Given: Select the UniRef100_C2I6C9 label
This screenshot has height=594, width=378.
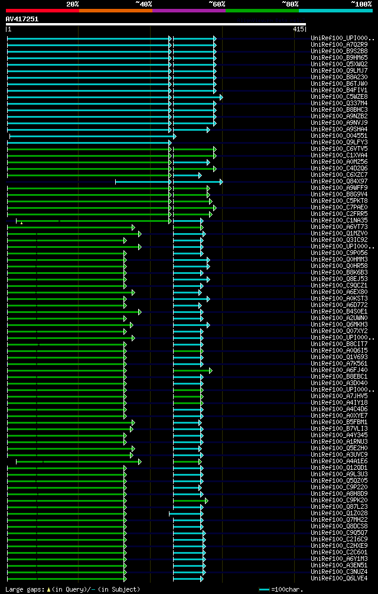Looking at the screenshot, I should coord(339,539).
